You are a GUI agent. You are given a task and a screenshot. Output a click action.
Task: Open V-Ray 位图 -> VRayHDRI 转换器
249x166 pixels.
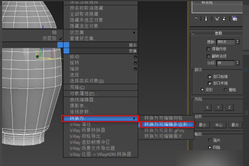[100, 154]
